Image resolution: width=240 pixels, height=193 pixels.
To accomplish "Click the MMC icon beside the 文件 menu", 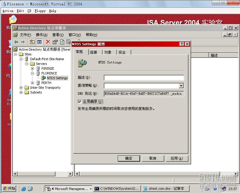I will pos(15,35).
